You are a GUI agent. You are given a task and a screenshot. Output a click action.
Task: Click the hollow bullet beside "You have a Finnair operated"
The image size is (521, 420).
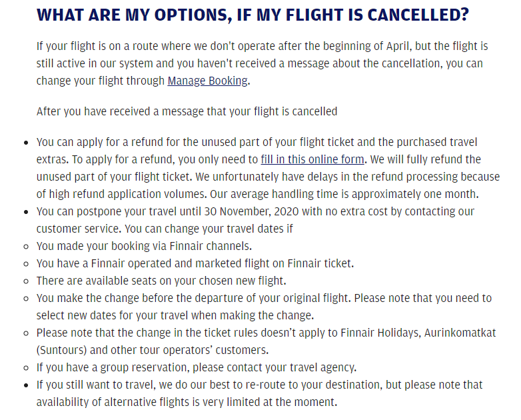click(x=26, y=264)
